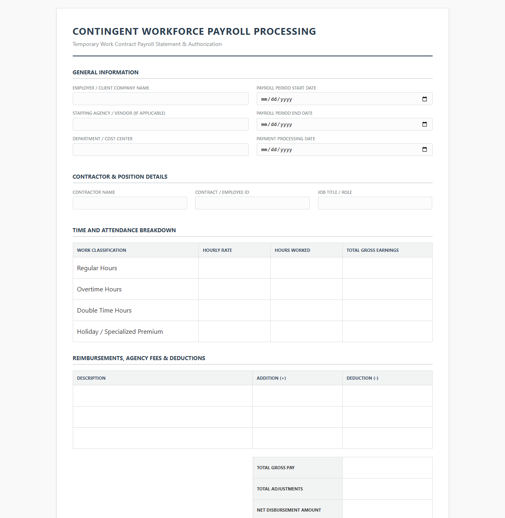505x518 pixels.
Task: Click the Total Adjustments value field
Action: (387, 489)
